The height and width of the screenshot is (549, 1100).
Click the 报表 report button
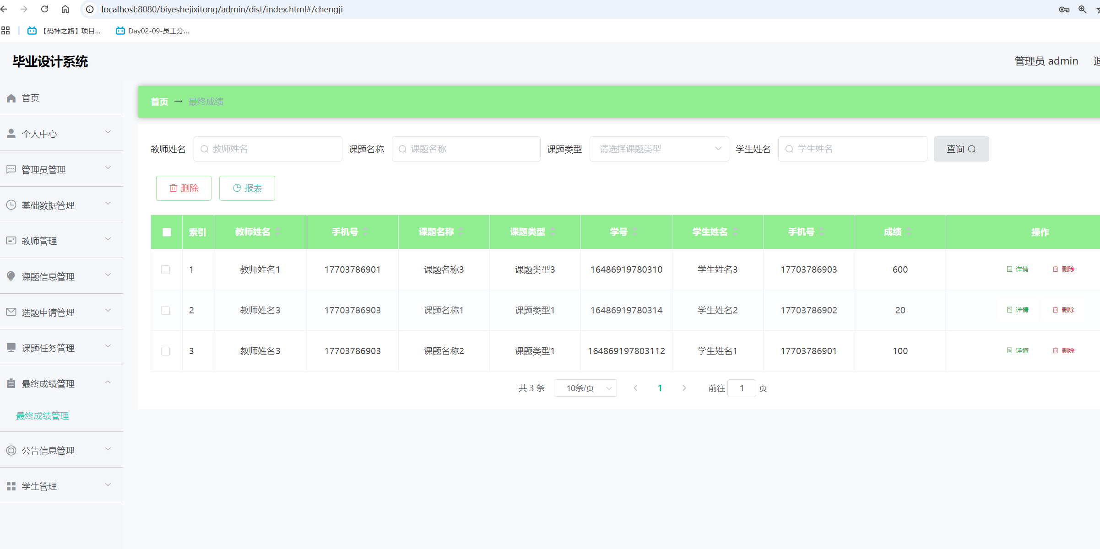[x=247, y=188]
